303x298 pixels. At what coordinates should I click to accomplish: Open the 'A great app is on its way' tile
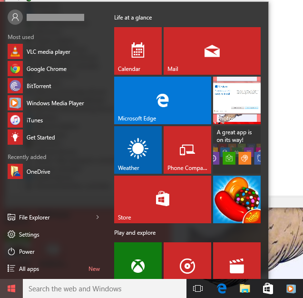tap(237, 150)
